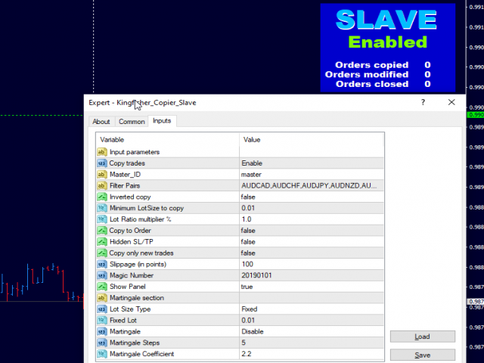This screenshot has height=363, width=484.
Task: Edit the Martingale Steps value 5
Action: click(x=312, y=343)
